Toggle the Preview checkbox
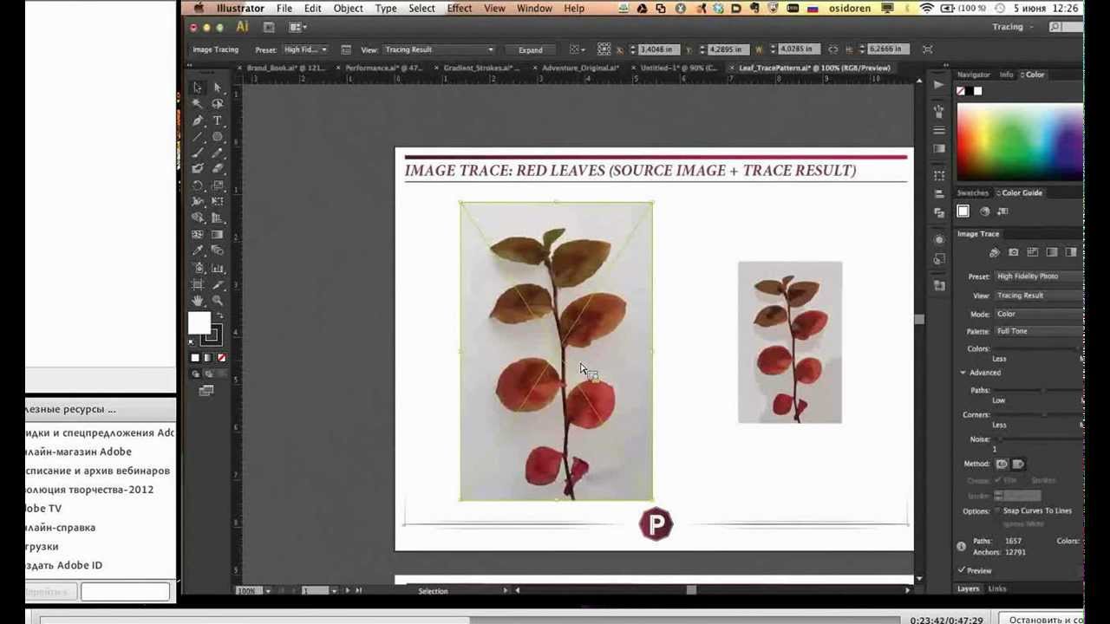1110x624 pixels. 962,570
